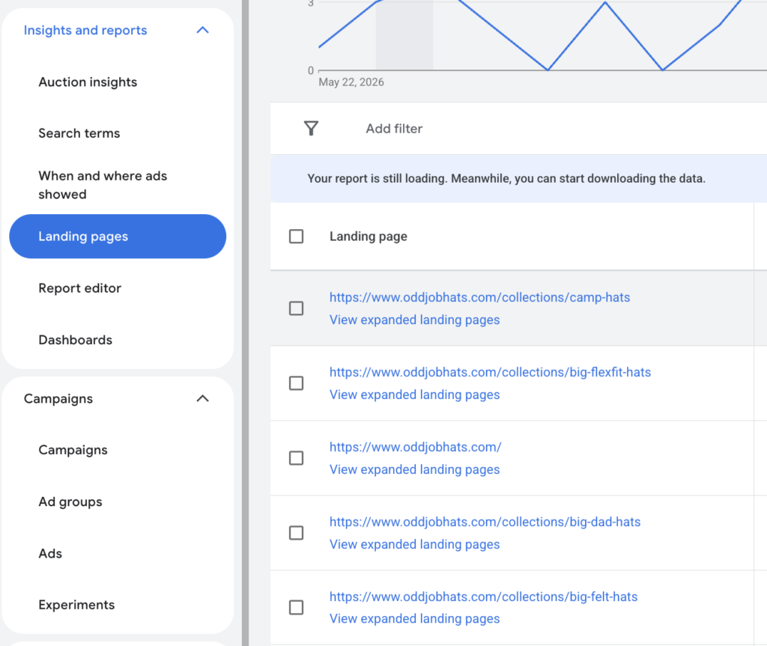View expanded landing pages for big-flexfit-hats

point(414,394)
